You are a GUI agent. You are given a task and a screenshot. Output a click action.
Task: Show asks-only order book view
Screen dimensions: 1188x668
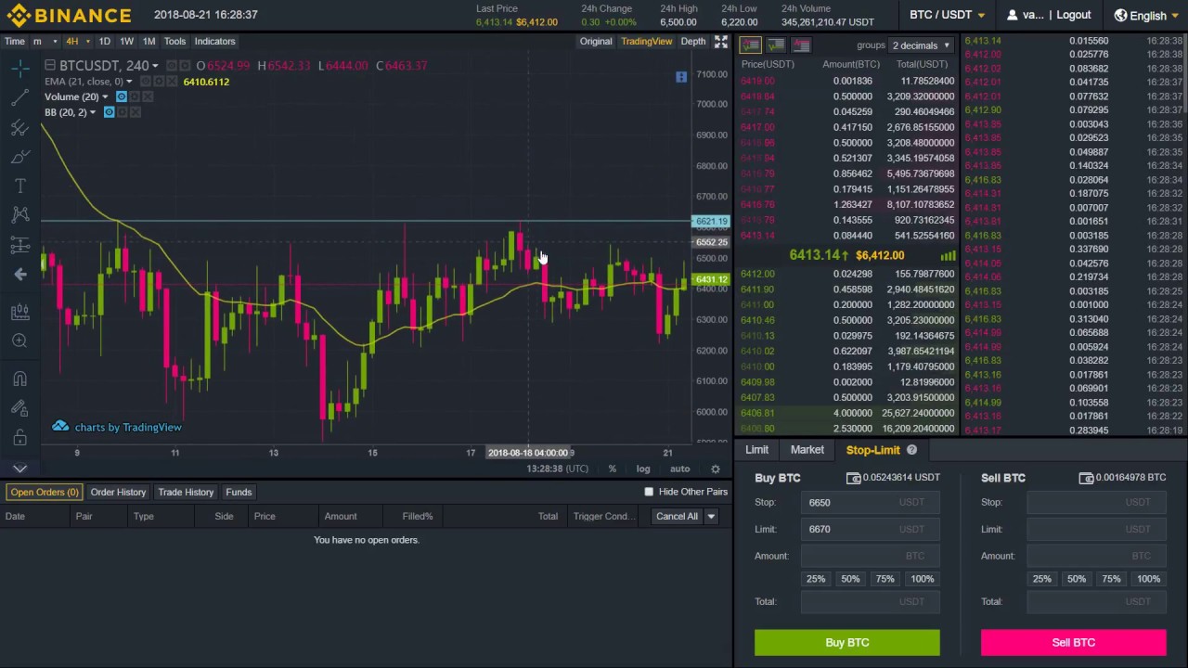(x=800, y=45)
